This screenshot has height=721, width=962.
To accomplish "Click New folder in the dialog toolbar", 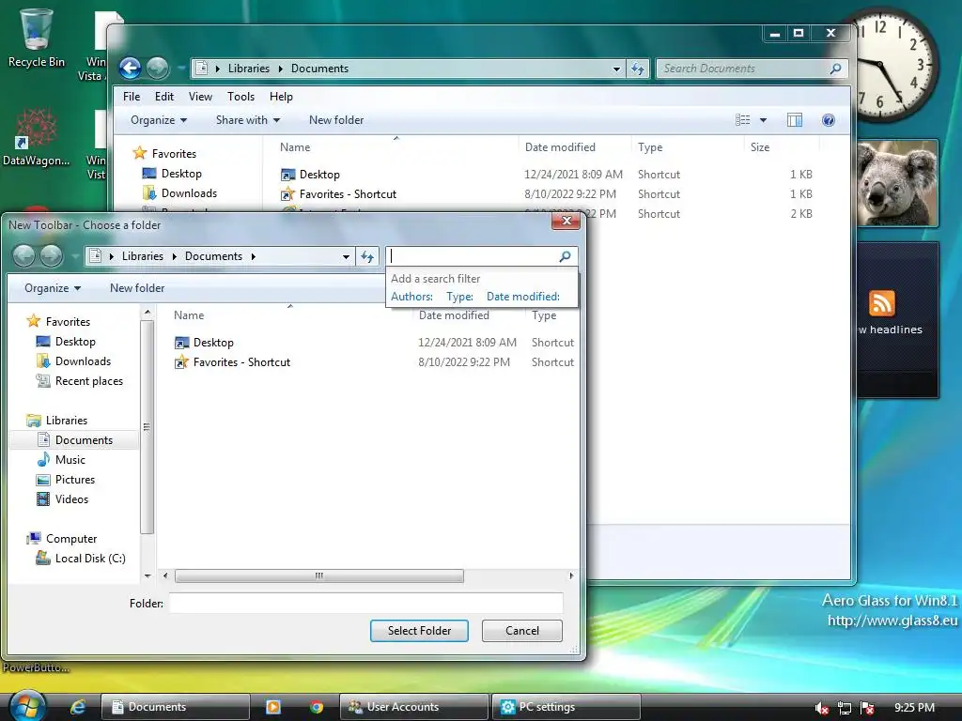I will tap(137, 288).
